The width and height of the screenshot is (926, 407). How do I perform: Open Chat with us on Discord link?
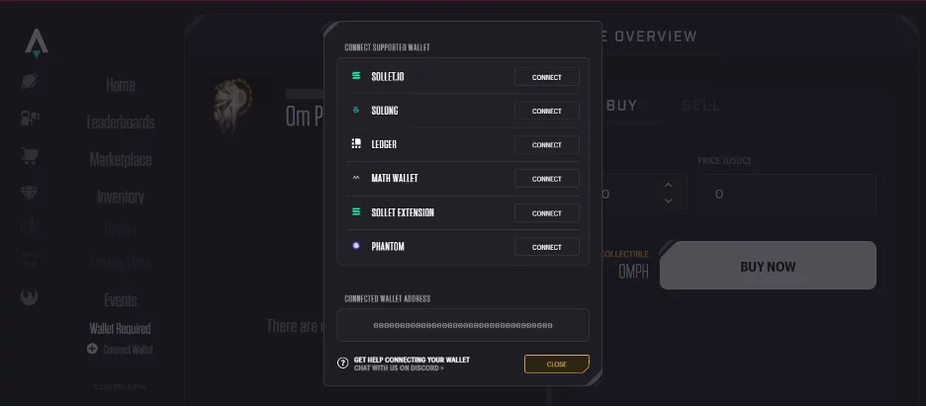(x=399, y=368)
